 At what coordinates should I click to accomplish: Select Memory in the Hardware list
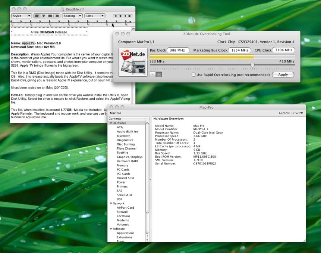pos(122,165)
